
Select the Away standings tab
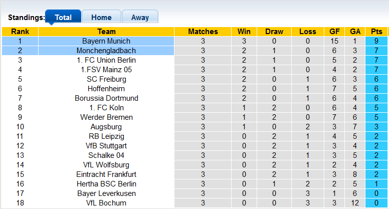(140, 17)
